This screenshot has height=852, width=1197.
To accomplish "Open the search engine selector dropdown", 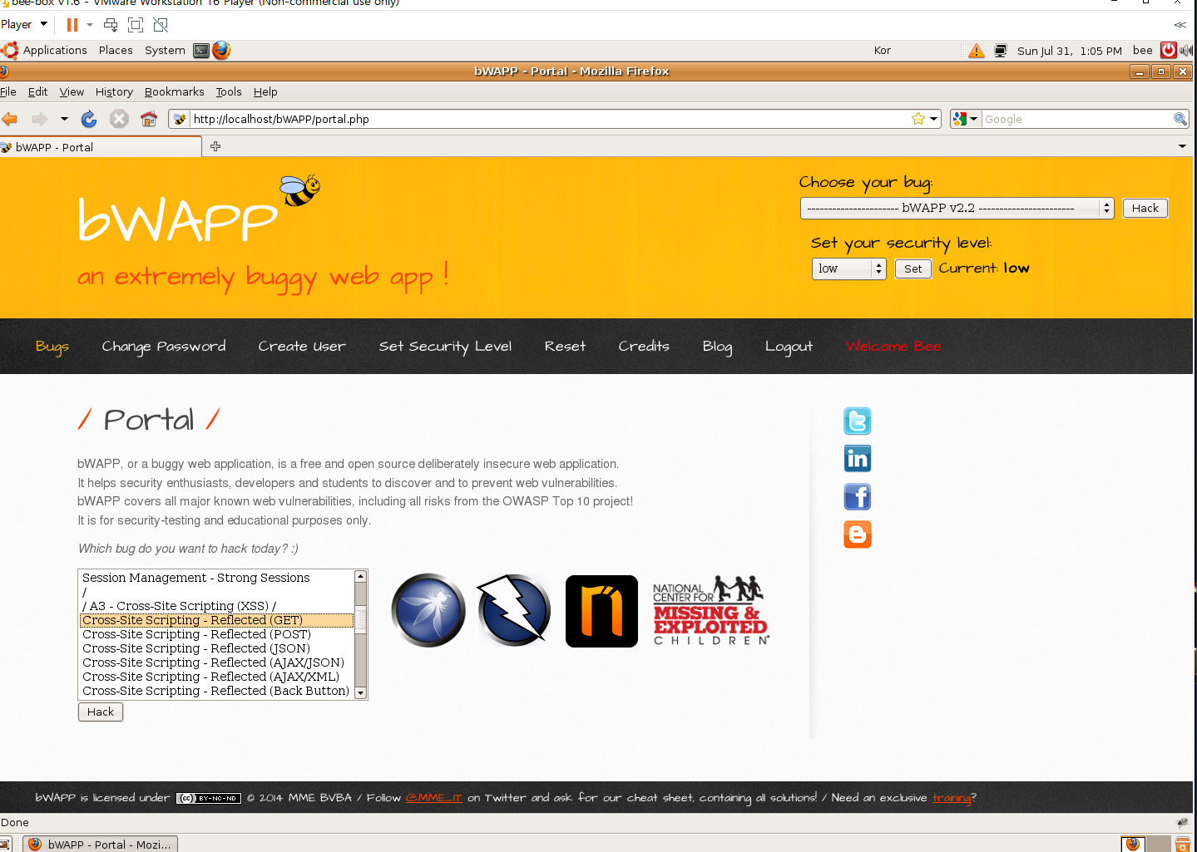I will point(965,119).
